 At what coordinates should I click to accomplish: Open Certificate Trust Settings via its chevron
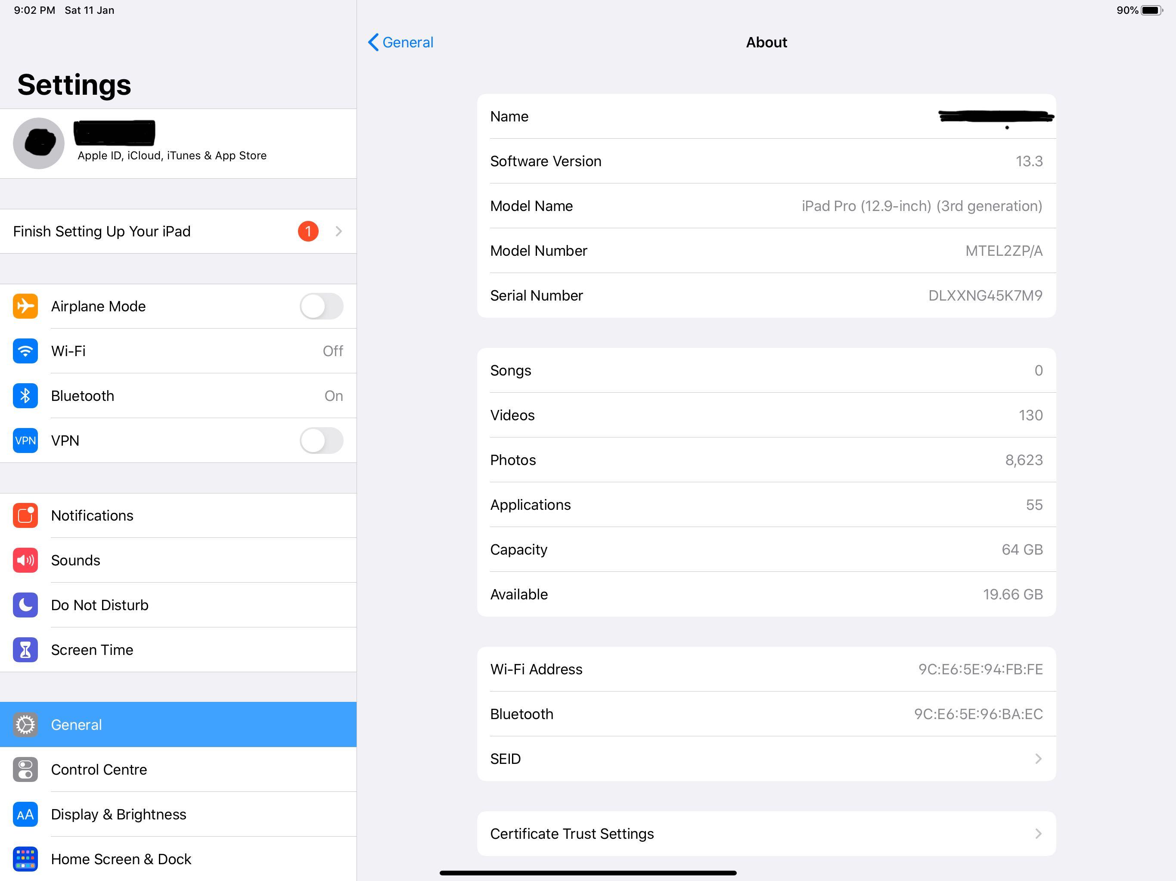click(x=1038, y=834)
